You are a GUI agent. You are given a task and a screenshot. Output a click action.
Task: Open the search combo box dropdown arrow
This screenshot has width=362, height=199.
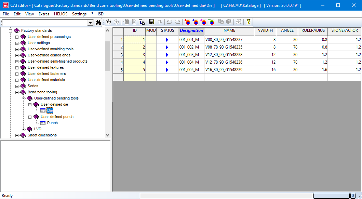click(x=91, y=23)
